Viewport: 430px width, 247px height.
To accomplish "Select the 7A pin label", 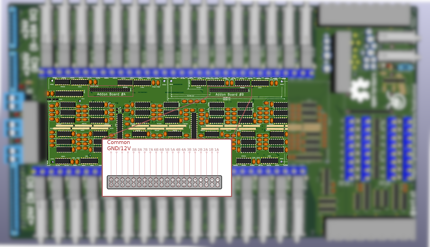I will click(x=151, y=150).
